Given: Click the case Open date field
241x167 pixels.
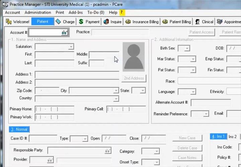Looking at the screenshot, I should pos(114,138).
